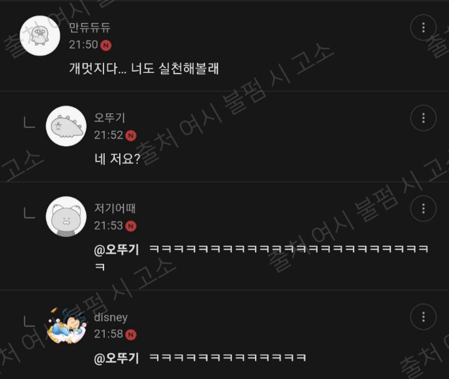Open disney's Mickey profile picture

67,325
